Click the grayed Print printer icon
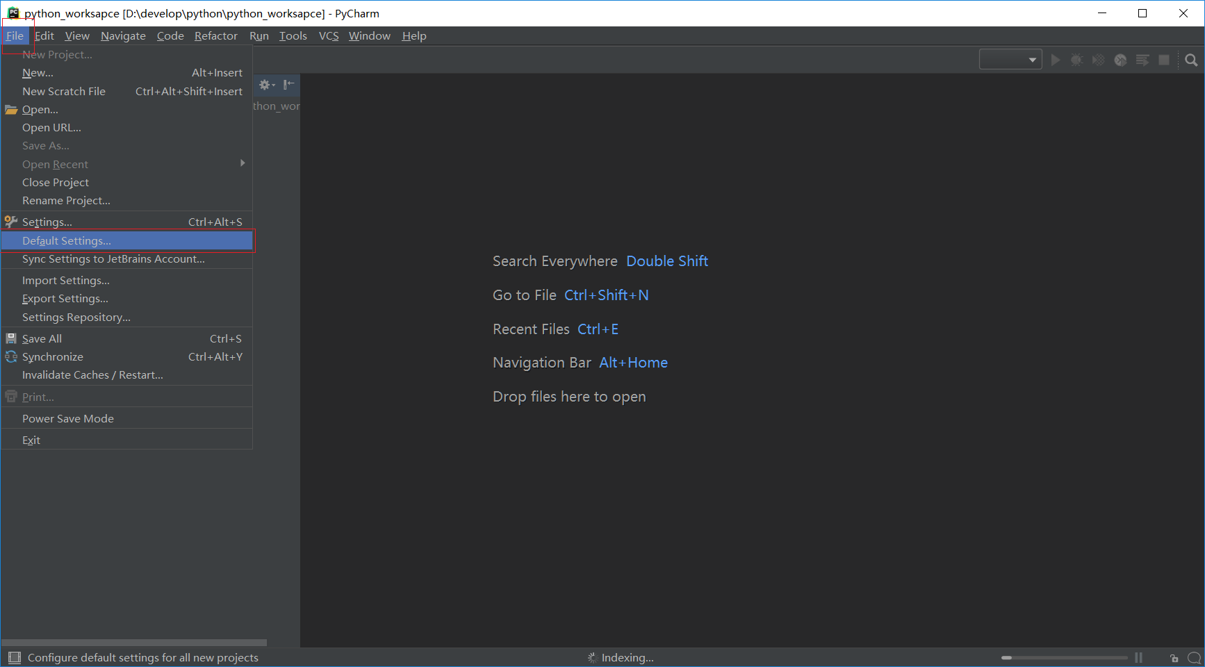 coord(11,397)
